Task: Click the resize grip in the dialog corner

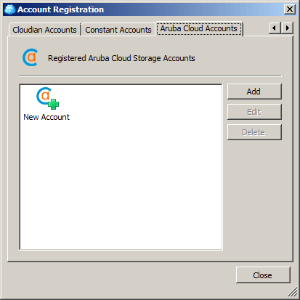Action: [x=293, y=292]
